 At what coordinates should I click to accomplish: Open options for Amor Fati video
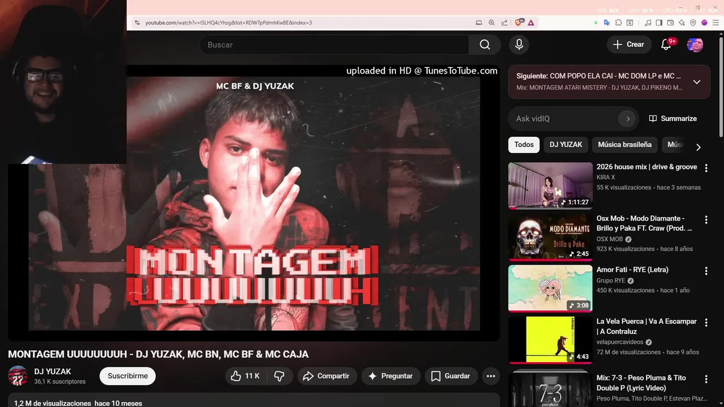pos(706,271)
